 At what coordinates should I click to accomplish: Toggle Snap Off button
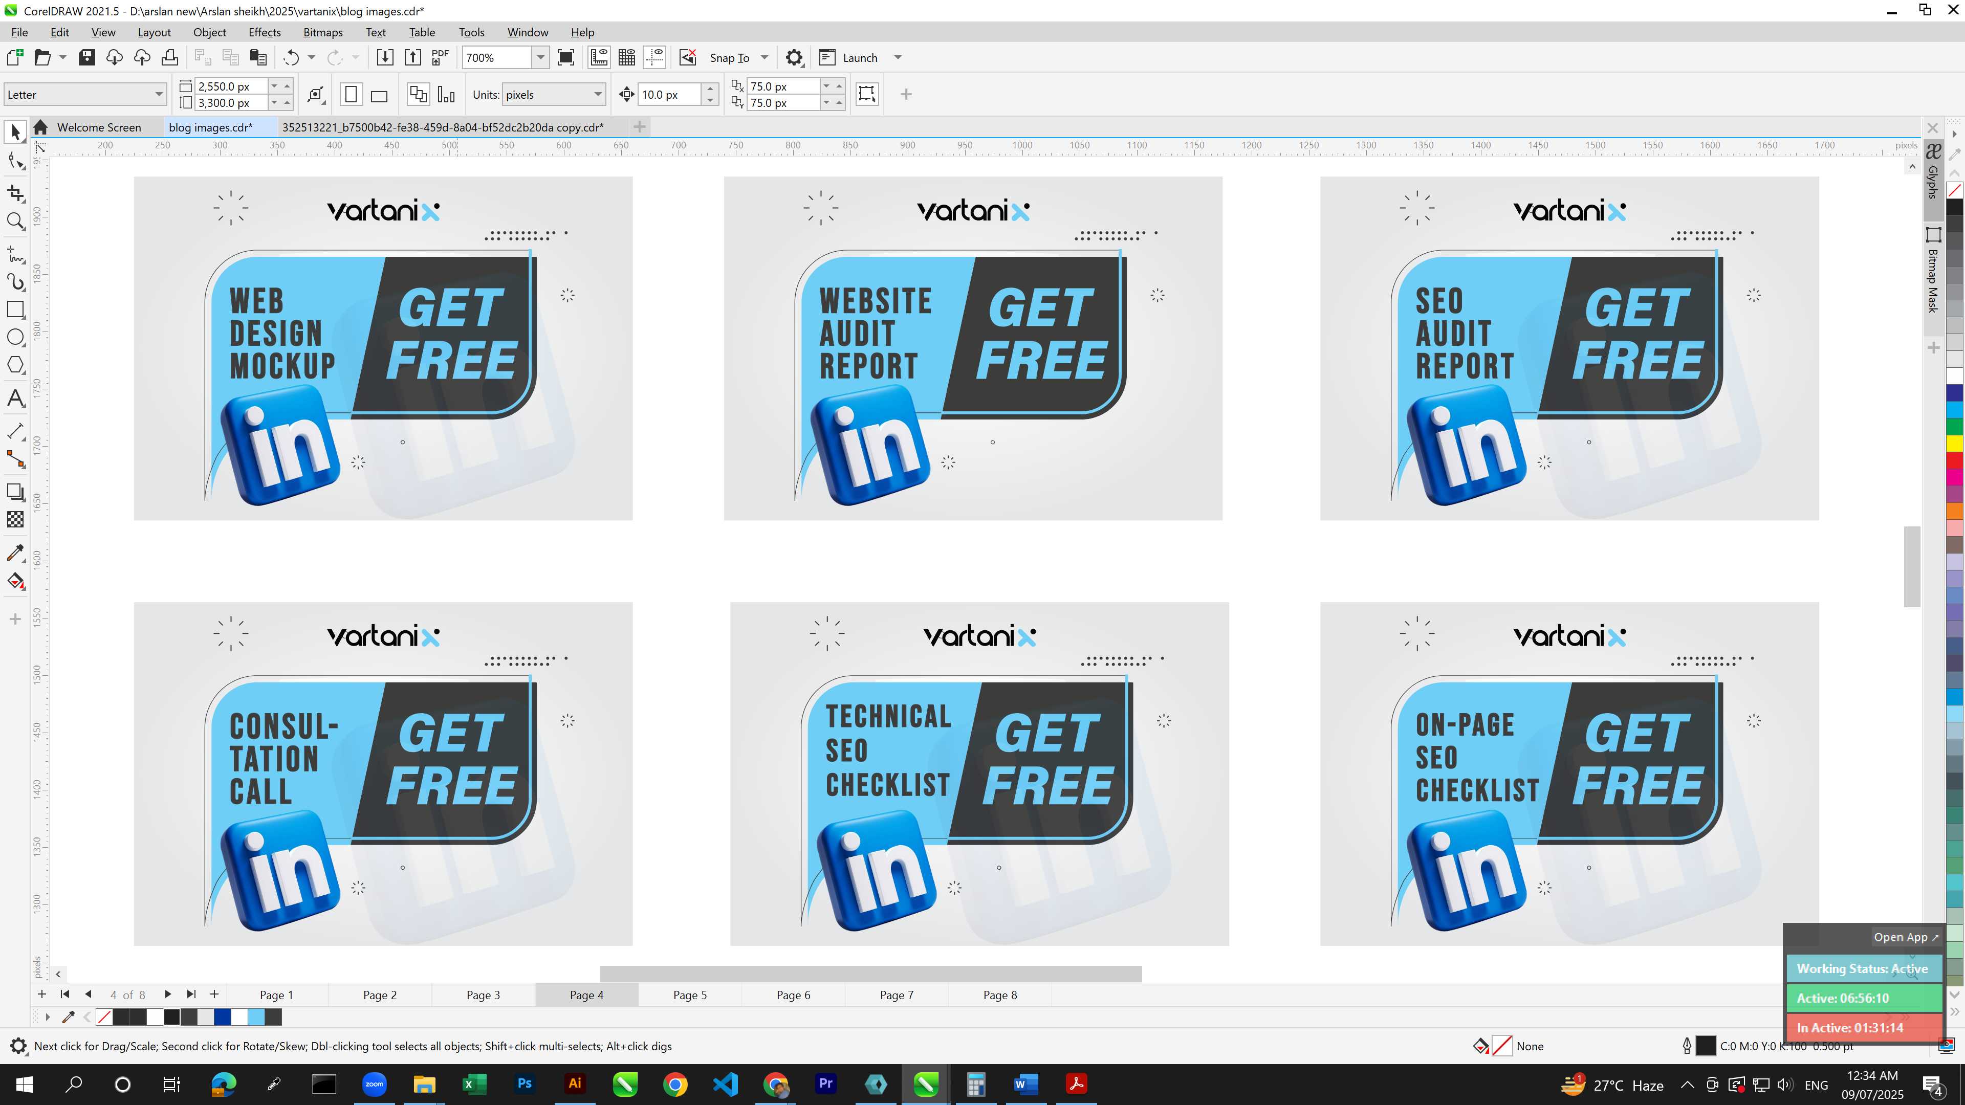(x=688, y=57)
